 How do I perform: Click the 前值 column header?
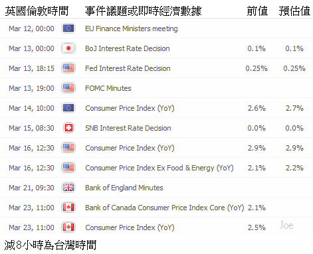(x=257, y=11)
